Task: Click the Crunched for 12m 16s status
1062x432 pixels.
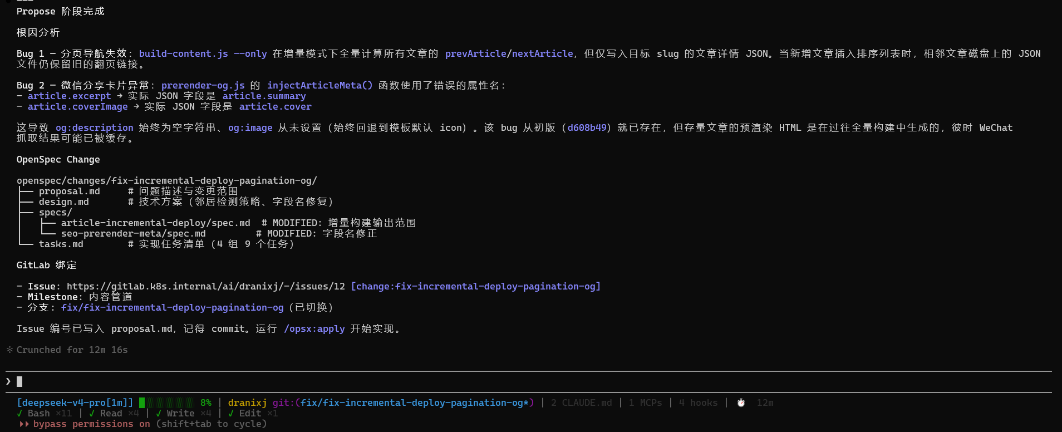Action: coord(72,350)
